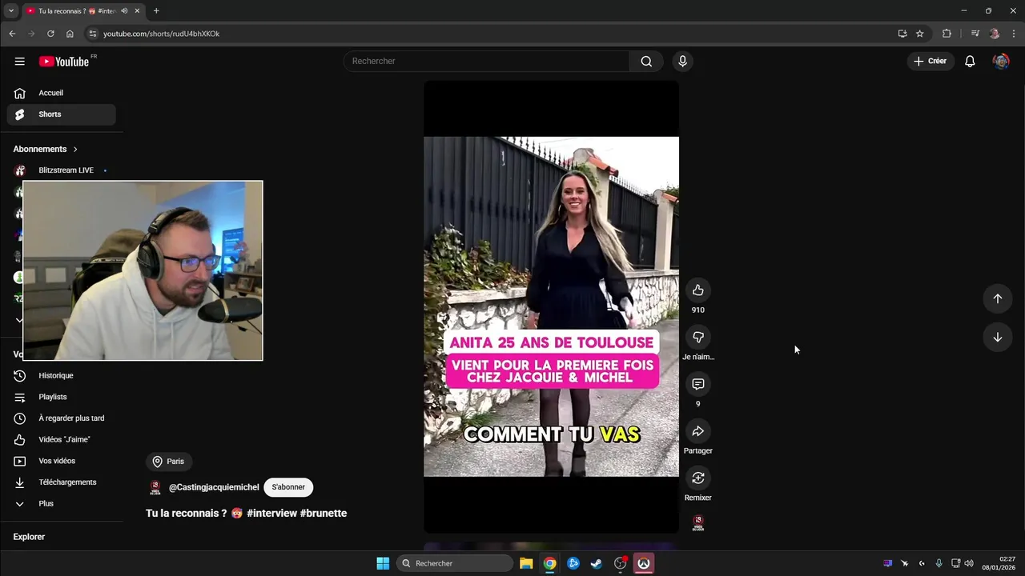Screen dimensions: 1025x576
Task: Open a new browser tab
Action: click(x=156, y=11)
